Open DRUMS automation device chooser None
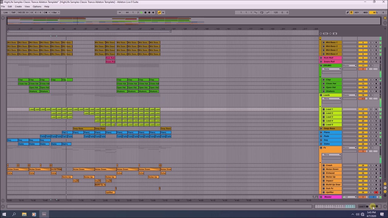Screen dimensions: 388x218 coord(332,69)
